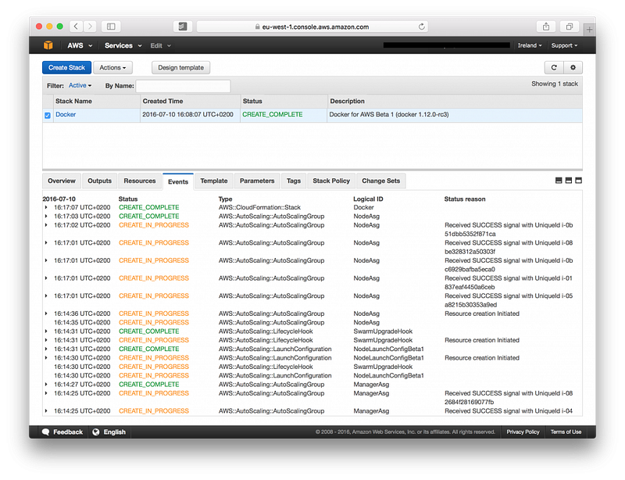This screenshot has width=625, height=480.
Task: Switch to middle split pane layout icon
Action: [569, 181]
